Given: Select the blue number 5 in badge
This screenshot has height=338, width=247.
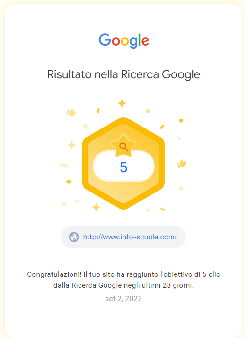Looking at the screenshot, I should [x=123, y=167].
